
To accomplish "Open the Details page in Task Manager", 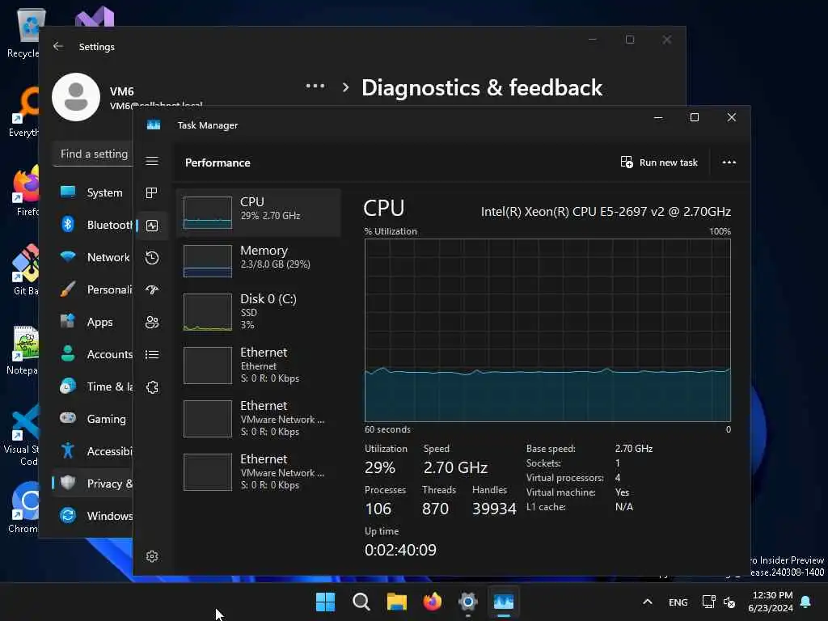I will [152, 354].
